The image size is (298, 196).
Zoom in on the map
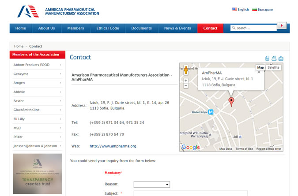186,81
